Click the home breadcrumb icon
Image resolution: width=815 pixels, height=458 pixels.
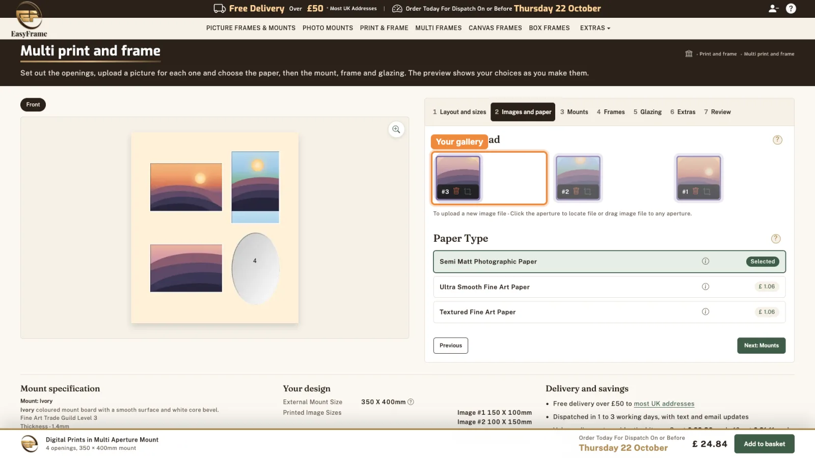pyautogui.click(x=689, y=54)
